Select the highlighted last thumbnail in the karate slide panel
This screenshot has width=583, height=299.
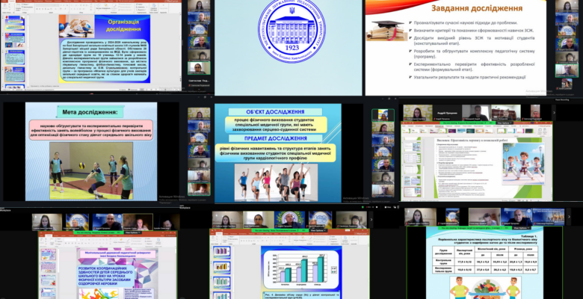413,193
